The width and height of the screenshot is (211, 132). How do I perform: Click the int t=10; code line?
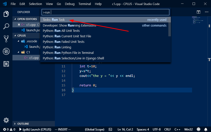tap(88, 66)
